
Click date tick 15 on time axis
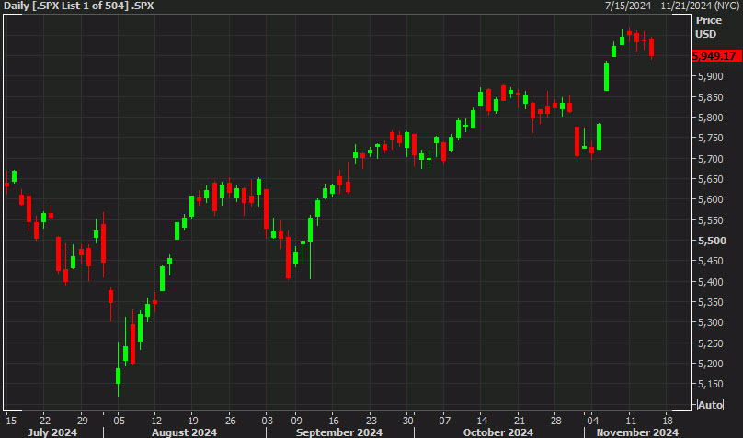(11, 420)
